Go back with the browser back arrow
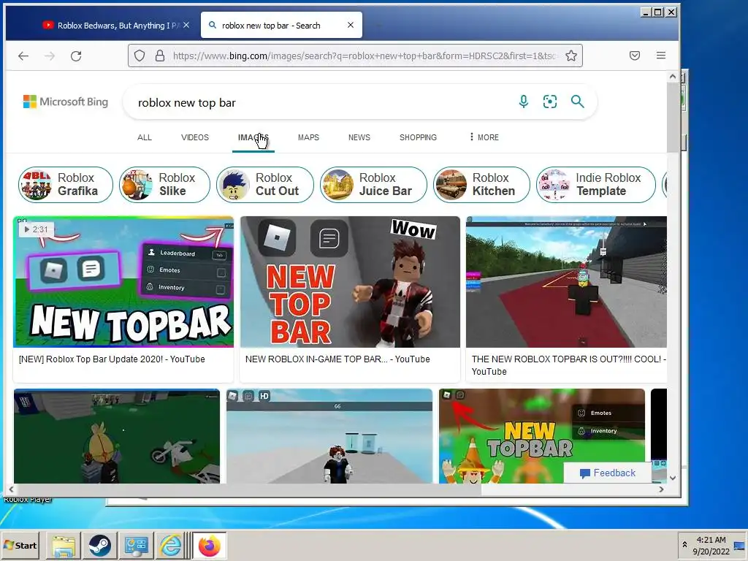Image resolution: width=748 pixels, height=561 pixels. point(23,56)
